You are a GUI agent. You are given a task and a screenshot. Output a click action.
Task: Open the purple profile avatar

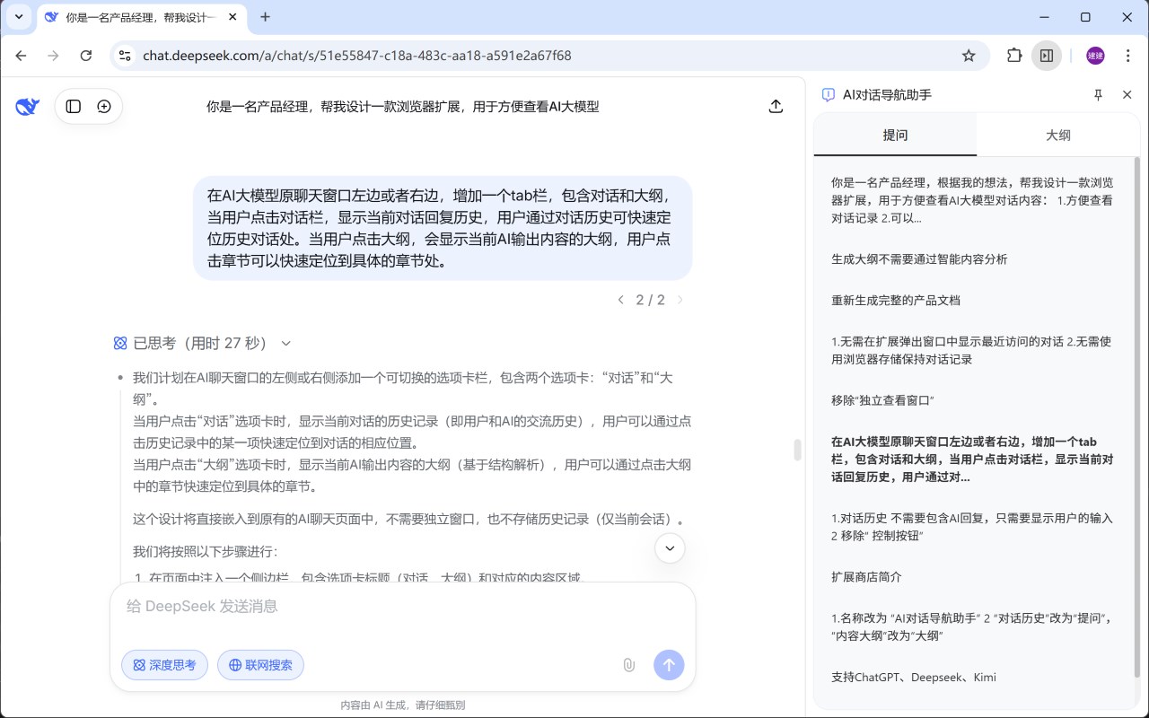(1095, 56)
